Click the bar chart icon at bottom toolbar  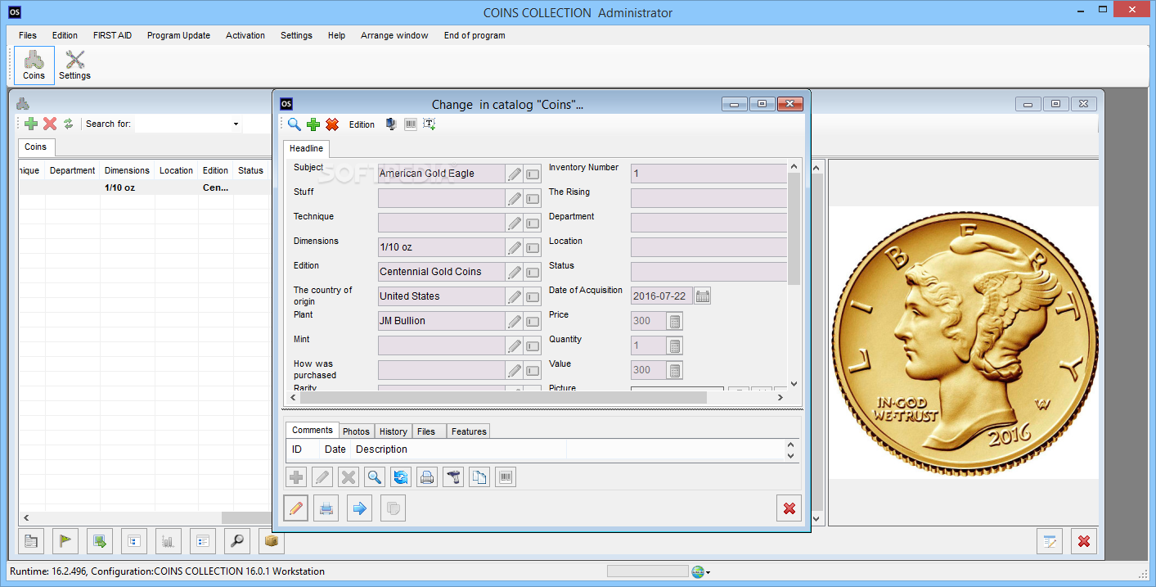(169, 541)
